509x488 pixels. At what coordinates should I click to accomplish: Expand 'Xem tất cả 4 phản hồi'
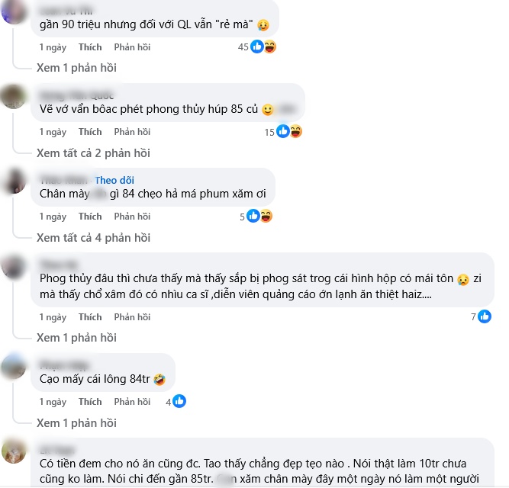click(x=94, y=238)
